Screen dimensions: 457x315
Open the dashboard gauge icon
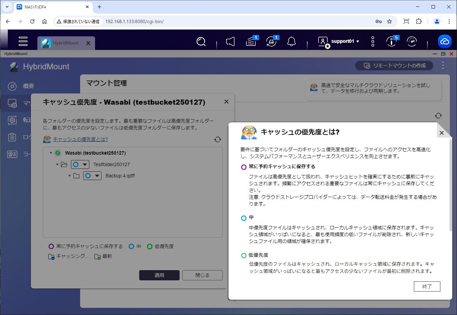coord(412,41)
